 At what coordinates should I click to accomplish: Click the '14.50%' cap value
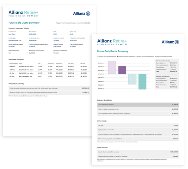(40, 66)
